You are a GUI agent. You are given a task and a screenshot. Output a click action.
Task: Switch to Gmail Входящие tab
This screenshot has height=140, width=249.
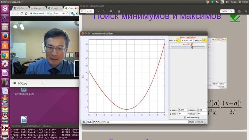click(37, 8)
